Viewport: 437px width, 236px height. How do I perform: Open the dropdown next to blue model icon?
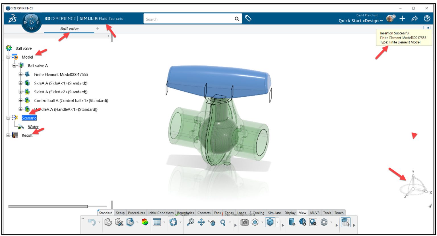coord(137,222)
